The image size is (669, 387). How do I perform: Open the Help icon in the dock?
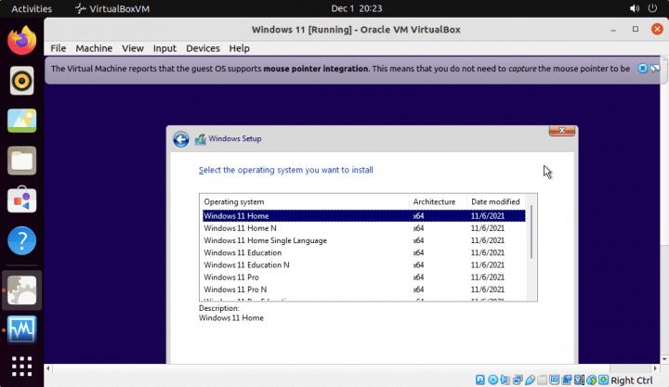point(21,240)
